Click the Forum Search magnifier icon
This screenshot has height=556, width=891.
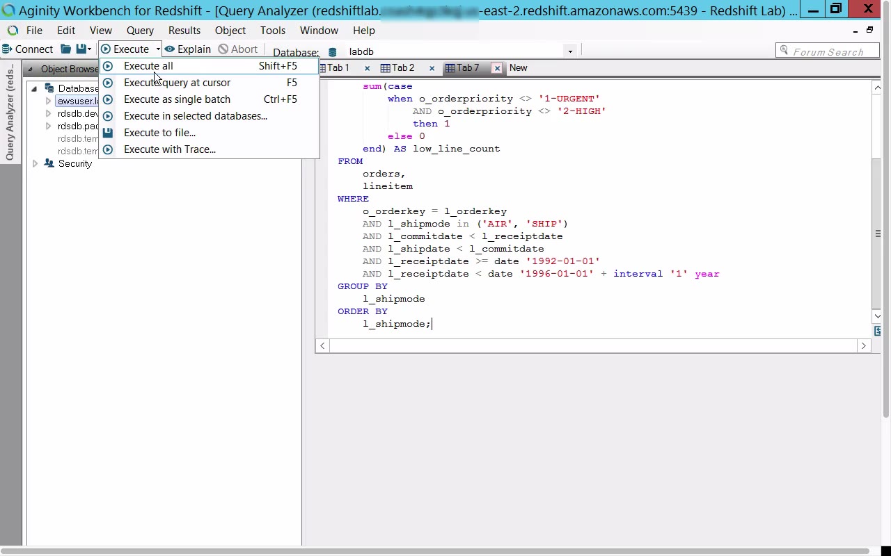[784, 51]
